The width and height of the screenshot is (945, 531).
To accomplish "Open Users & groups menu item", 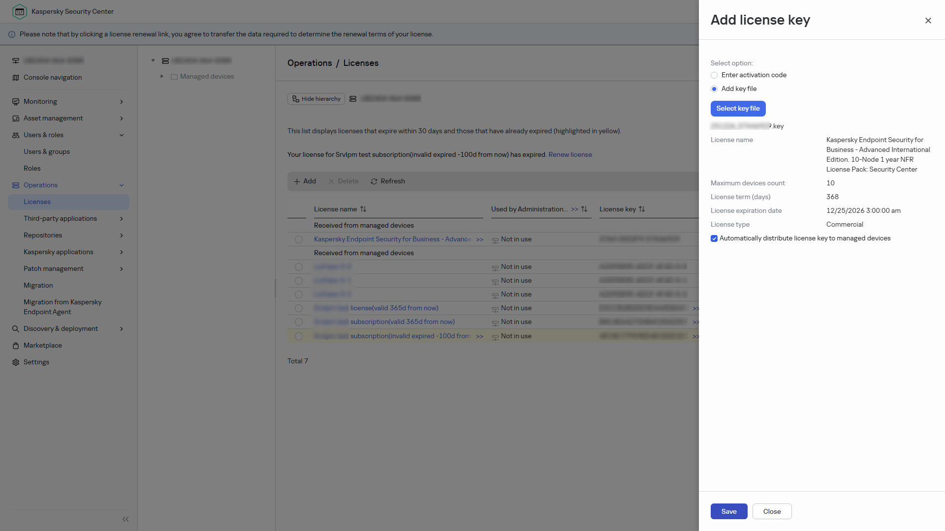I will coord(47,152).
